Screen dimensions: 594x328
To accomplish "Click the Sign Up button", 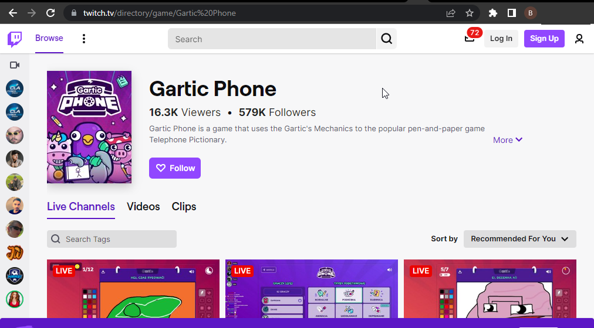I will (544, 39).
